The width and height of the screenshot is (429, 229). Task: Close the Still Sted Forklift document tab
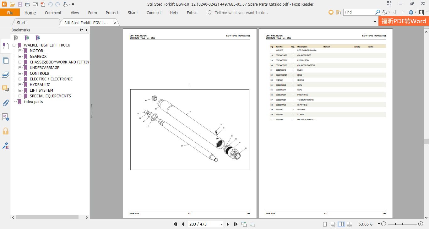[x=115, y=23]
